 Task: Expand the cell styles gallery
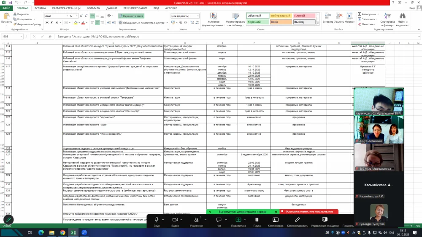(x=318, y=24)
